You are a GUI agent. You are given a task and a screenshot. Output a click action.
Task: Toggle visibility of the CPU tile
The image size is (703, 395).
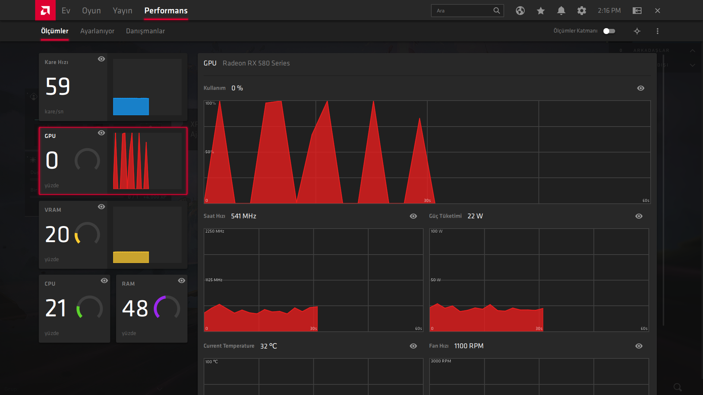104,281
